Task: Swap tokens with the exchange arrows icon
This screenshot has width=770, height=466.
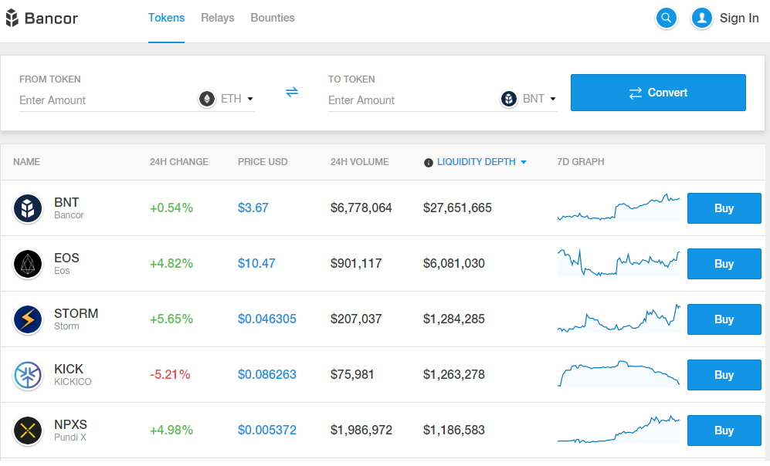Action: [292, 92]
